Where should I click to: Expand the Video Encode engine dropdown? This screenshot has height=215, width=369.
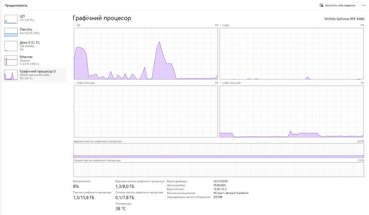point(75,83)
